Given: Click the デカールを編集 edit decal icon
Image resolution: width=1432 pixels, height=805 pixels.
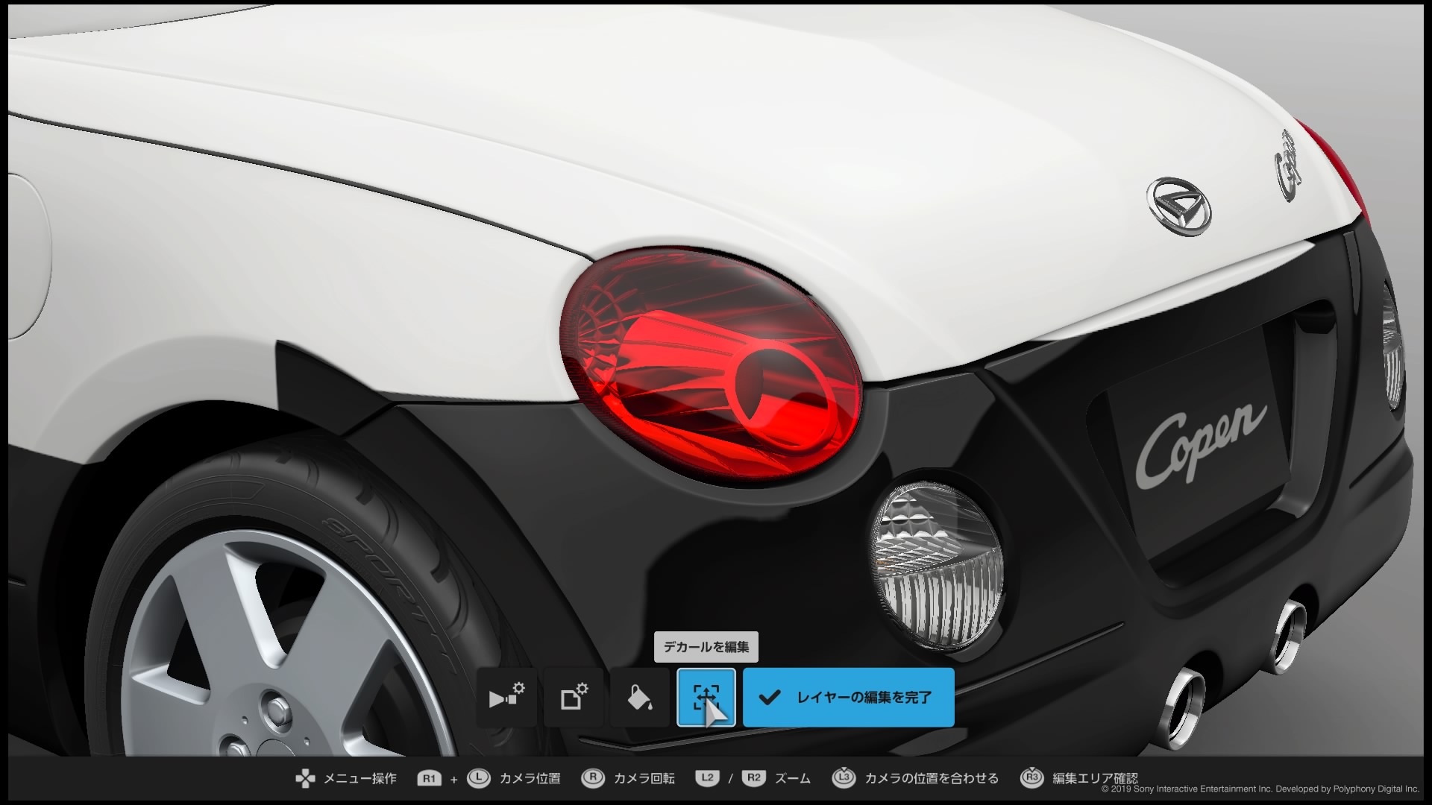Looking at the screenshot, I should (x=706, y=697).
